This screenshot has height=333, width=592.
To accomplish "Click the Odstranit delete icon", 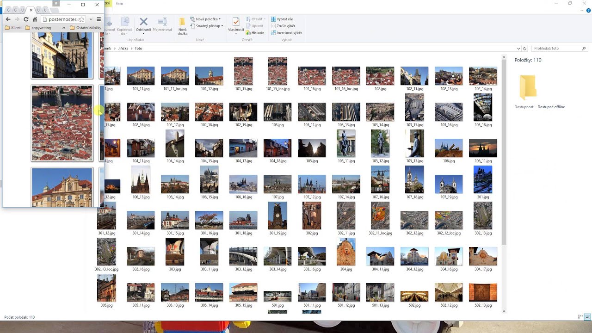I will 143,22.
